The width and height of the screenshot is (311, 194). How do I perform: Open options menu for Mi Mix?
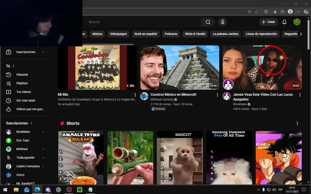135,95
